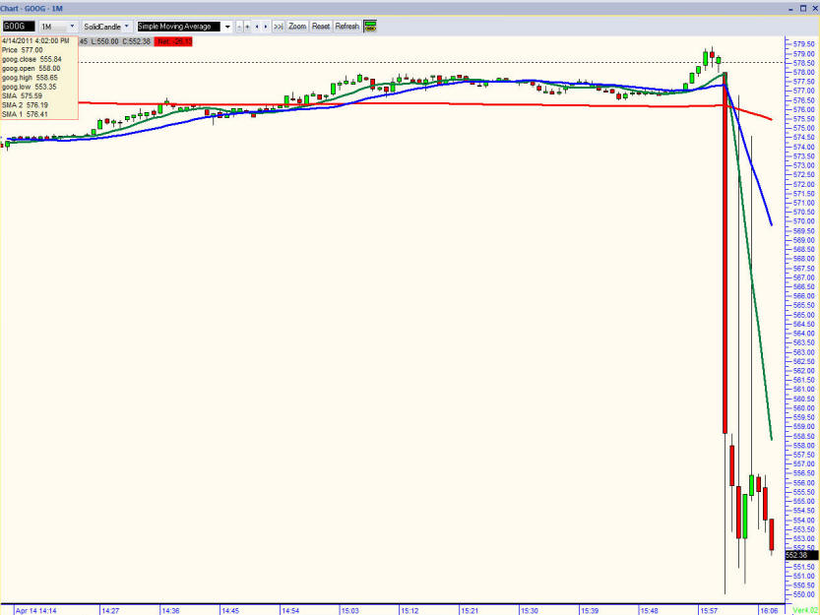Open the 1M timeframe dropdown
This screenshot has width=820, height=615.
(59, 27)
